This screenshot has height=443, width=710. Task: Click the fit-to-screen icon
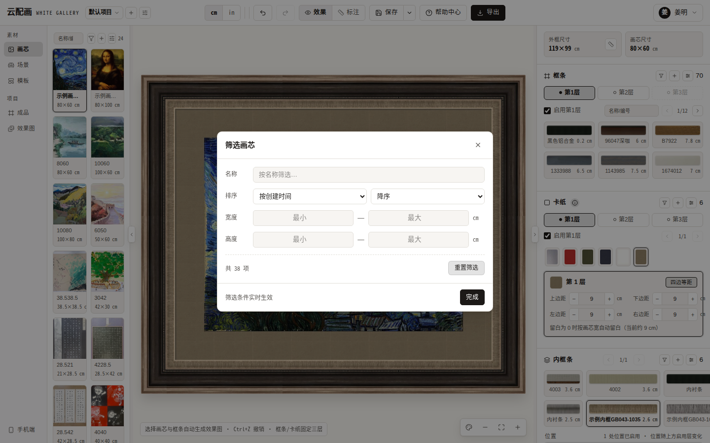[501, 427]
